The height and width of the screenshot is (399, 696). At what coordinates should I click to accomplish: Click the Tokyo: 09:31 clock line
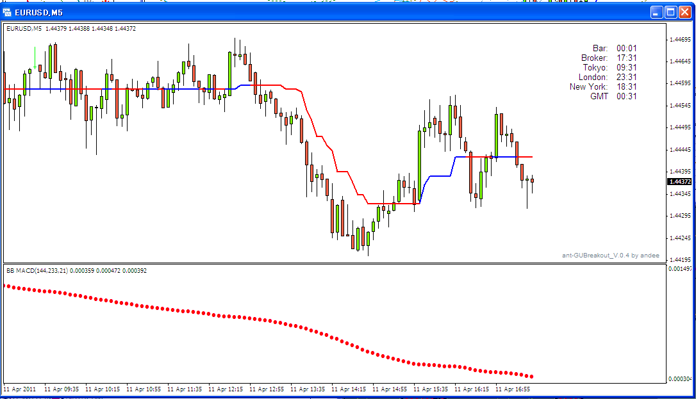[610, 68]
